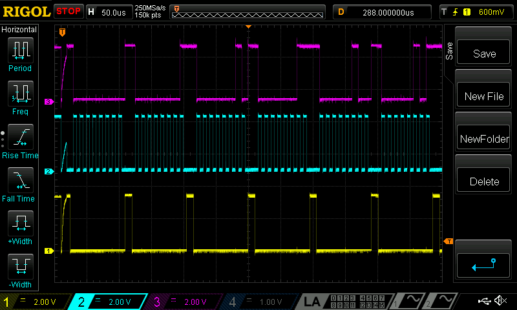
Task: Click the 250MSa/s sample rate readout
Action: click(x=150, y=8)
